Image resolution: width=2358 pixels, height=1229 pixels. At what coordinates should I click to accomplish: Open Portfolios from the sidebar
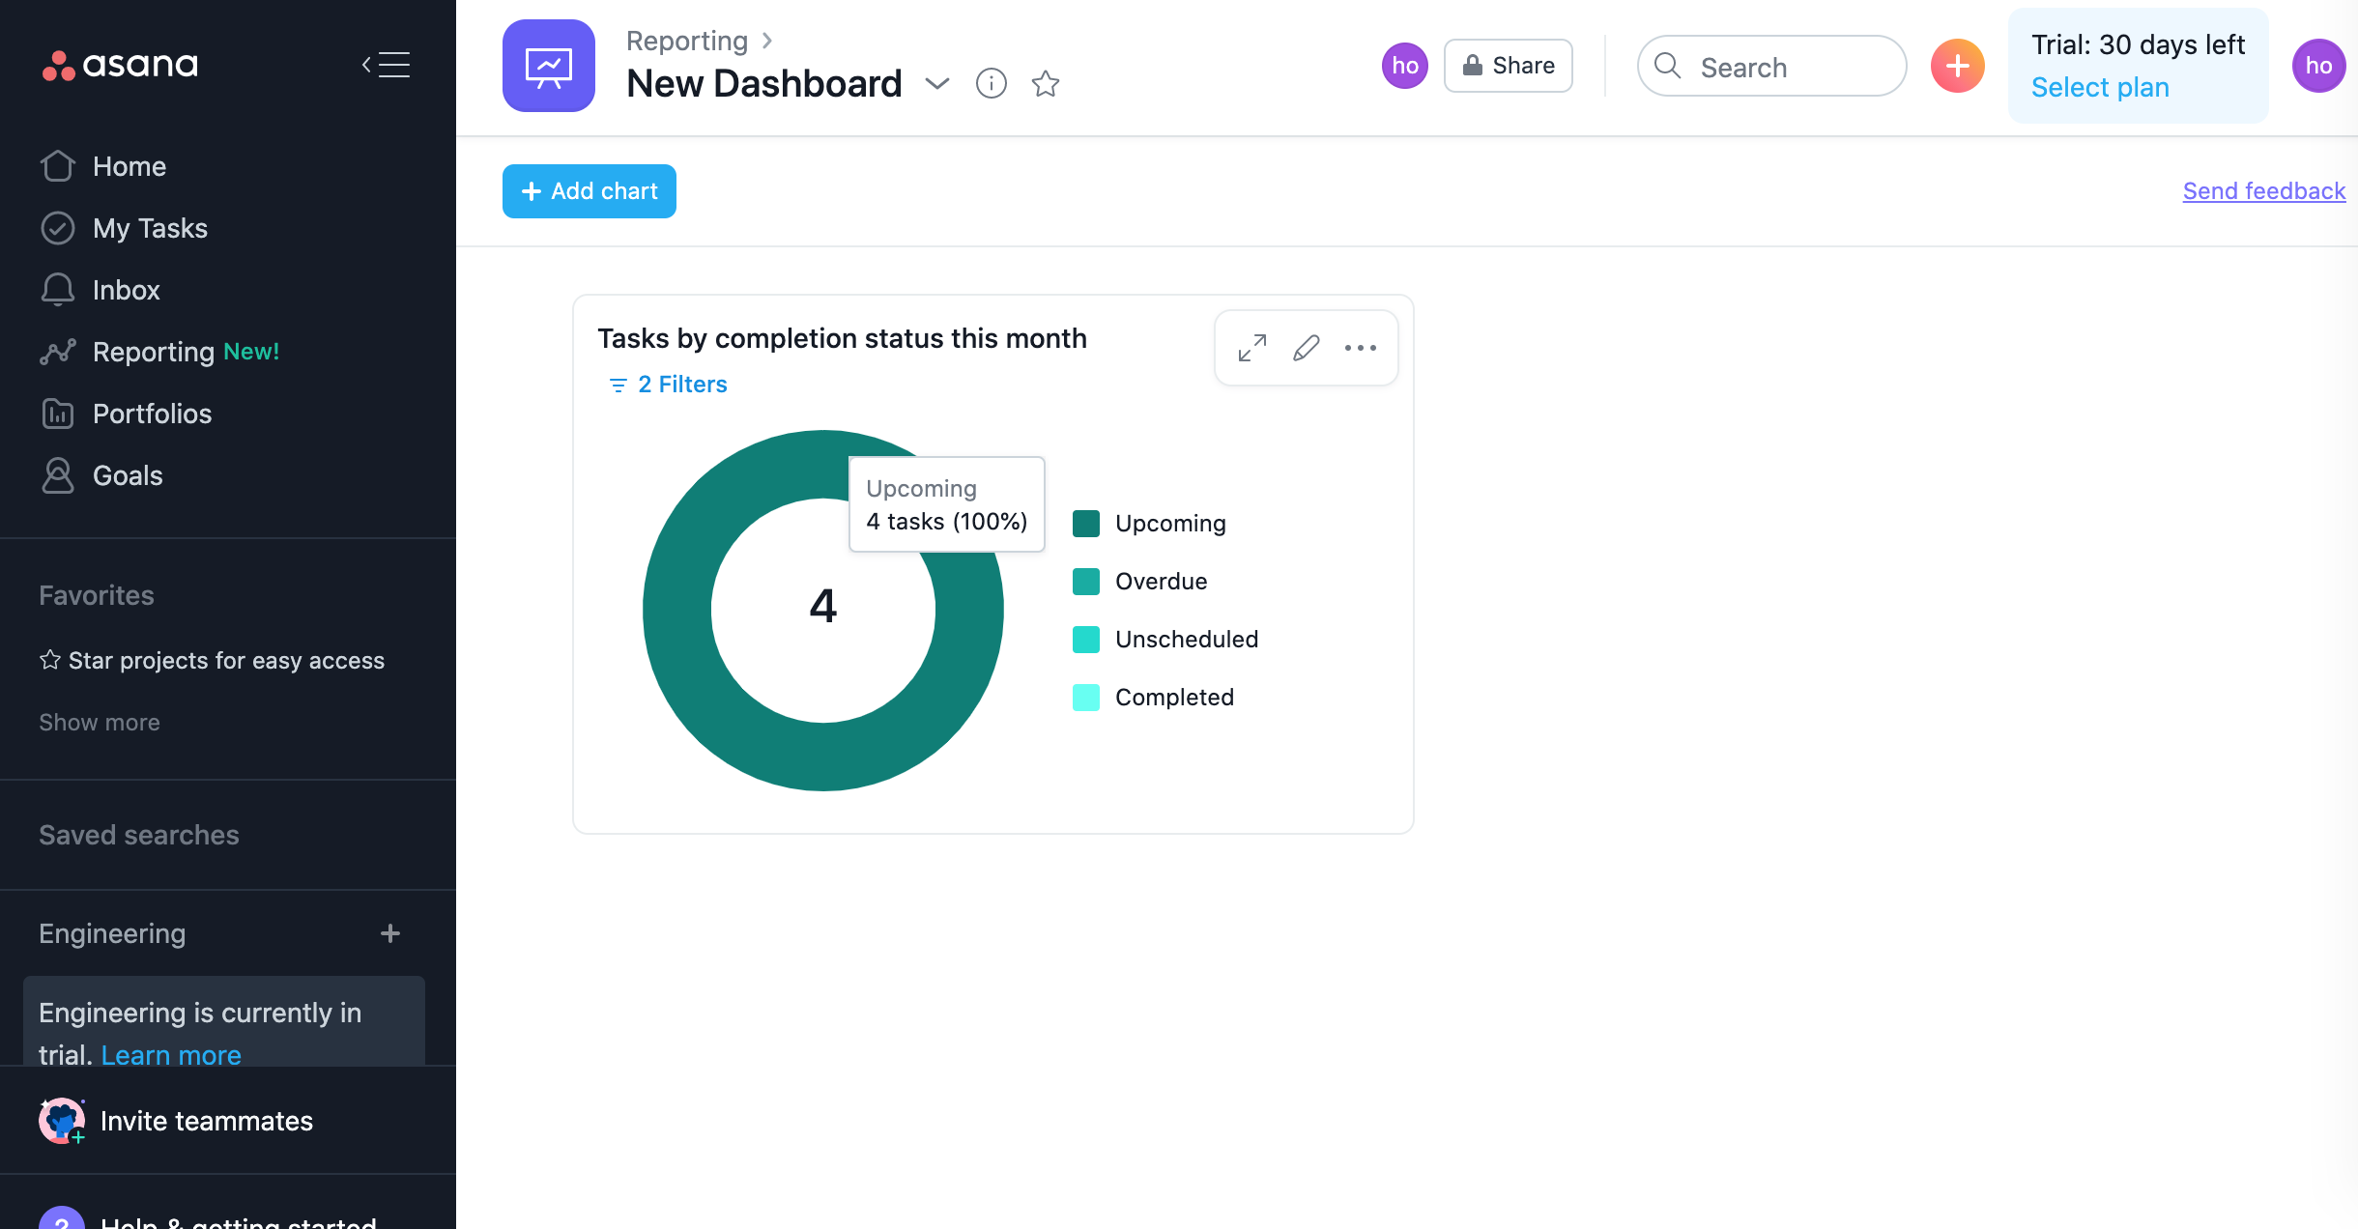coord(152,414)
